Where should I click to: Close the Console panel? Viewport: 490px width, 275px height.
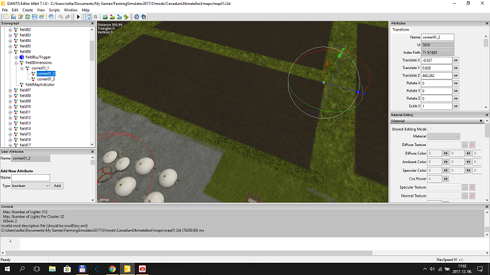click(487, 207)
